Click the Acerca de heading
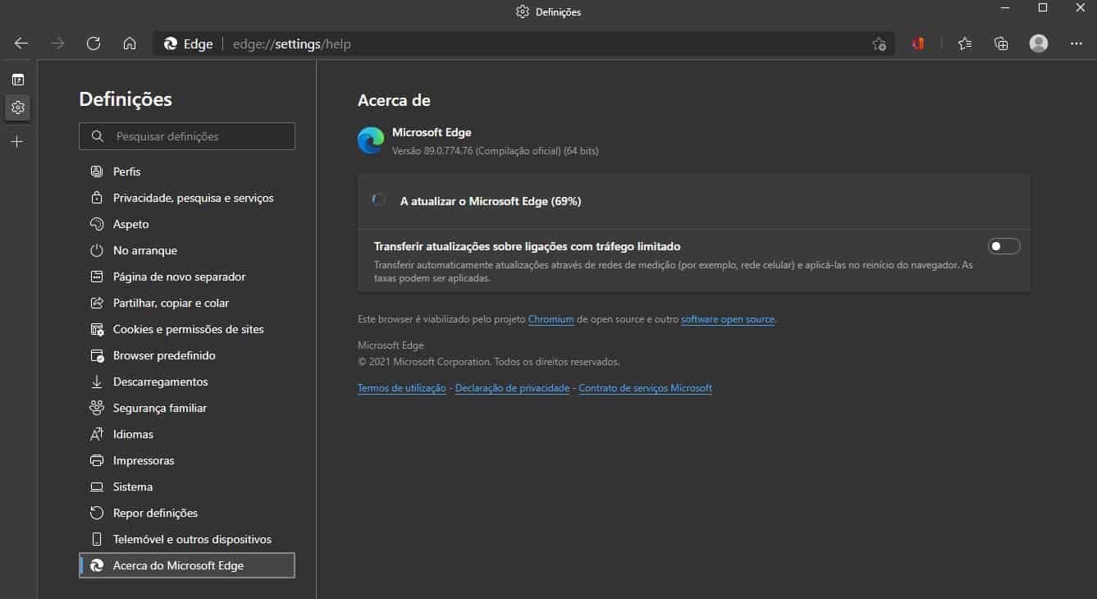 [x=394, y=100]
